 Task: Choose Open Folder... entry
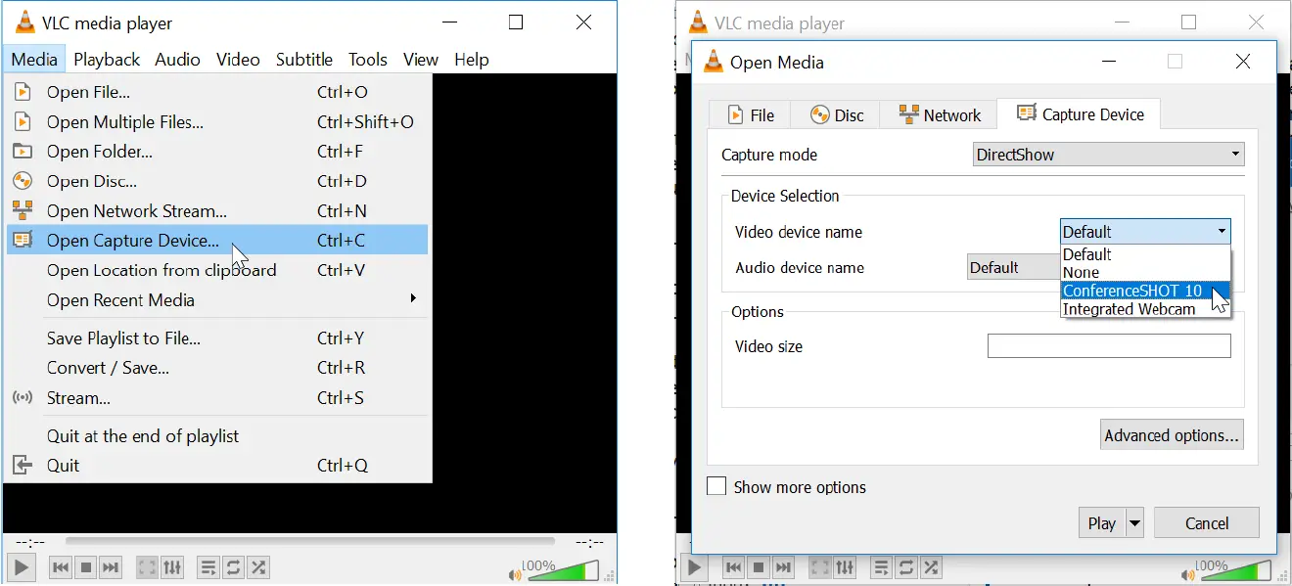tap(217, 152)
